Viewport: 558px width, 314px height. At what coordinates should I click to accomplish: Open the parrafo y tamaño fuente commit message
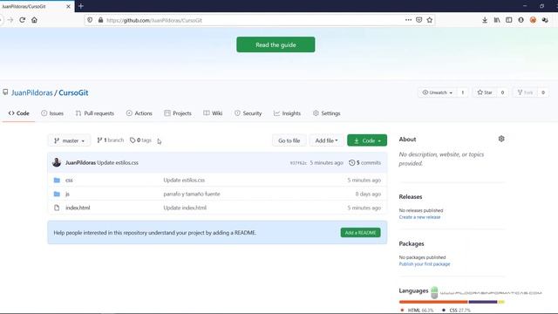[x=192, y=194]
